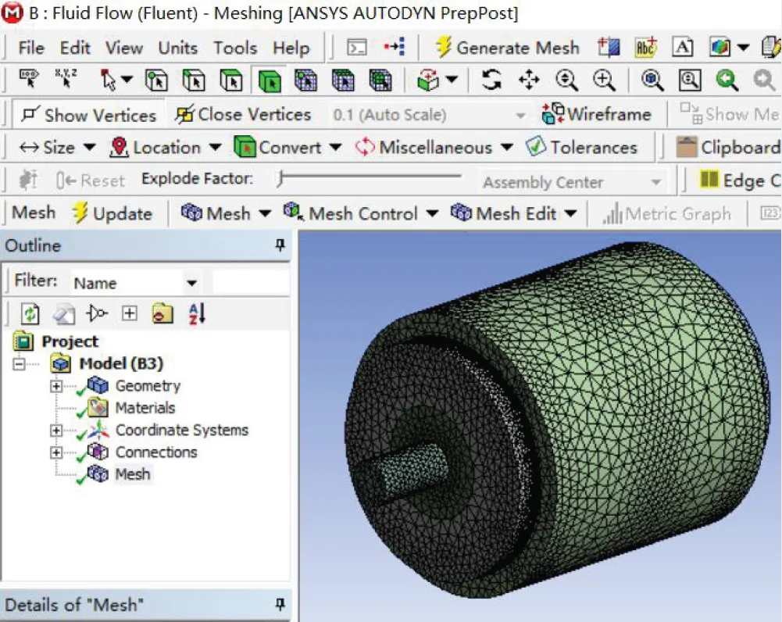The width and height of the screenshot is (782, 622).
Task: Expand the Geometry tree node
Action: pos(56,386)
